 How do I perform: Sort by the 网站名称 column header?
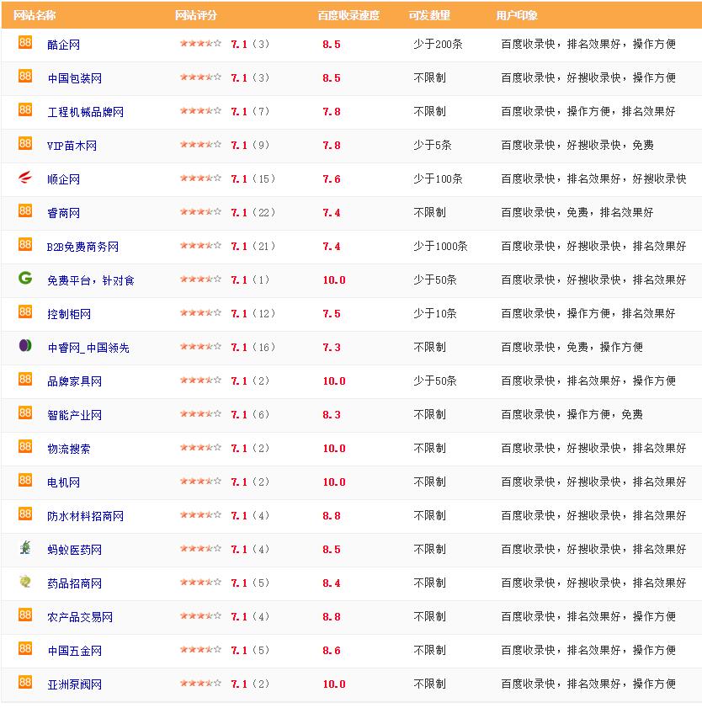(35, 15)
